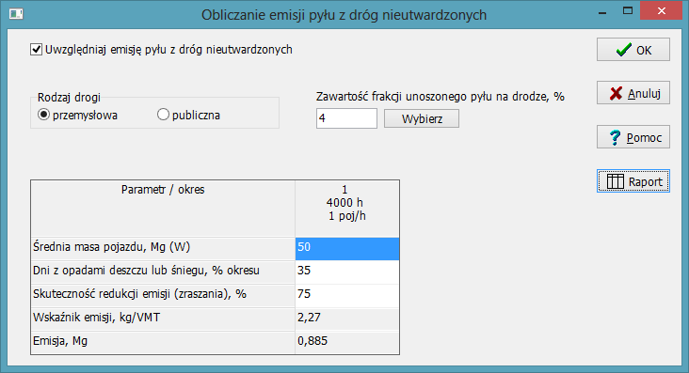This screenshot has height=373, width=689.
Task: Open the Wybierz fraction selector button
Action: 422,118
